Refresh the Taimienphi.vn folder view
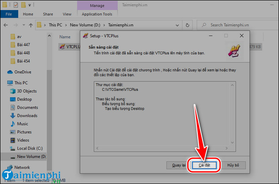The width and height of the screenshot is (279, 184). (x=187, y=25)
